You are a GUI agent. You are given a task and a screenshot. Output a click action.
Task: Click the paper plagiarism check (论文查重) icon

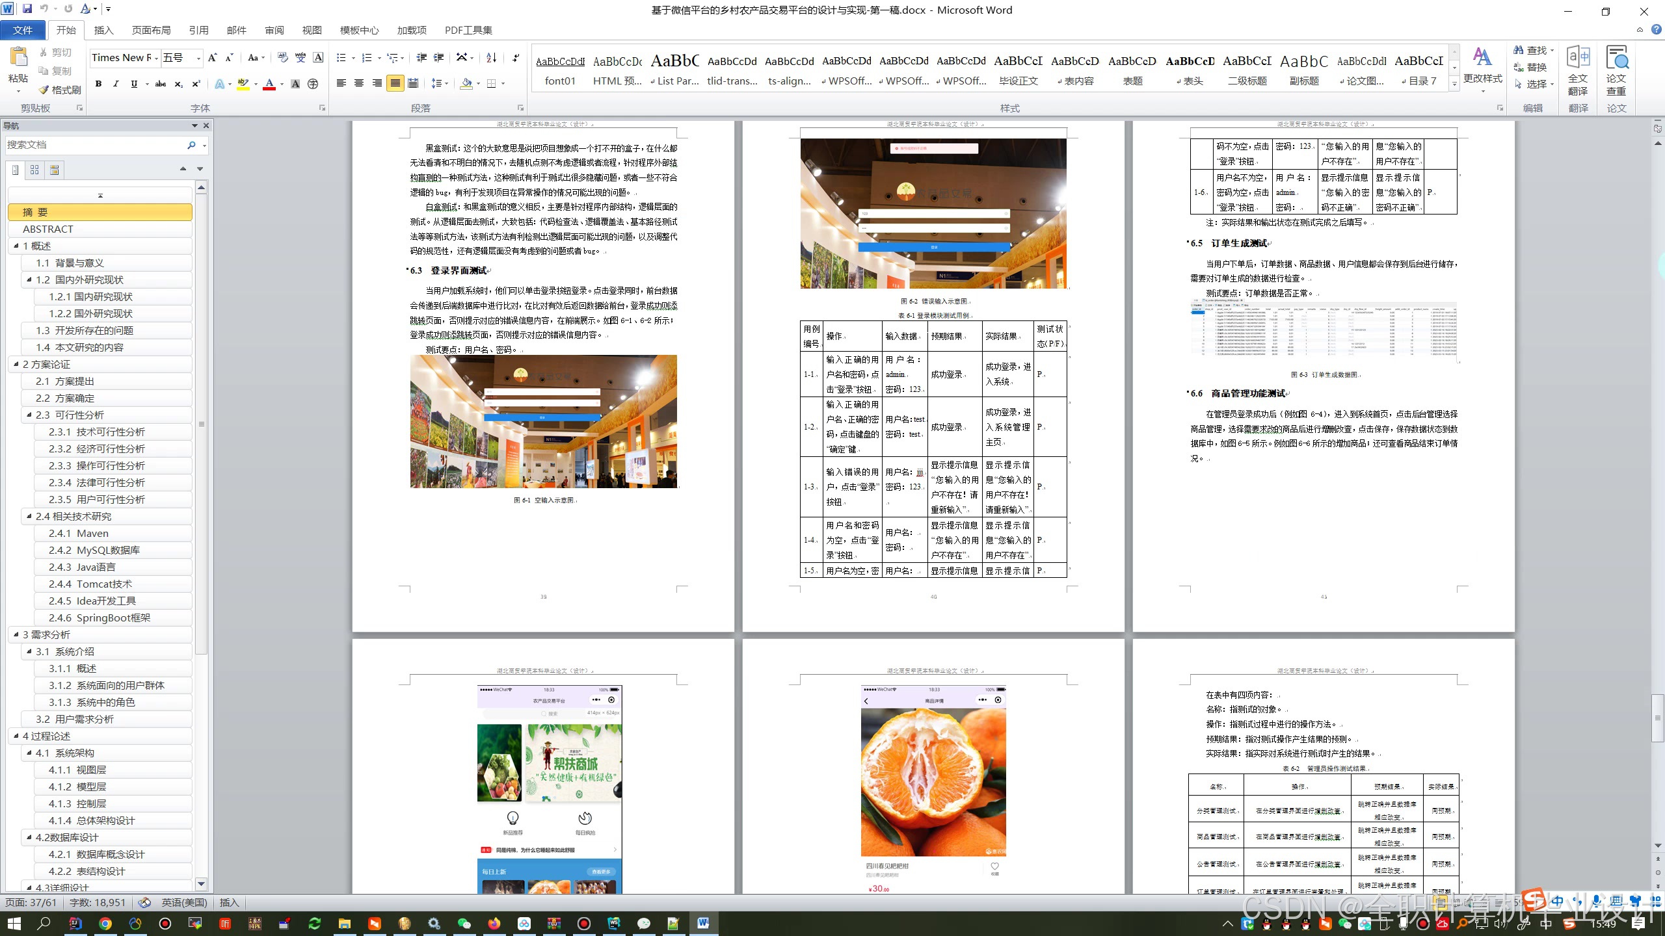[1616, 70]
